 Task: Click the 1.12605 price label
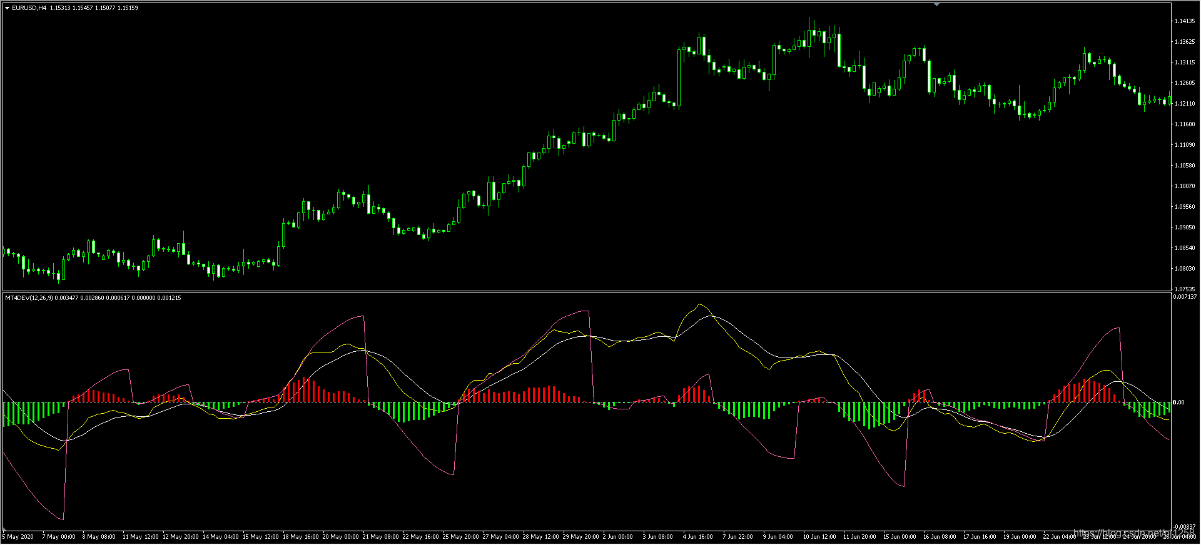(1185, 83)
